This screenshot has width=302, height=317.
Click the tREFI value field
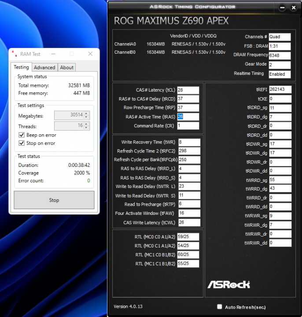(280, 89)
